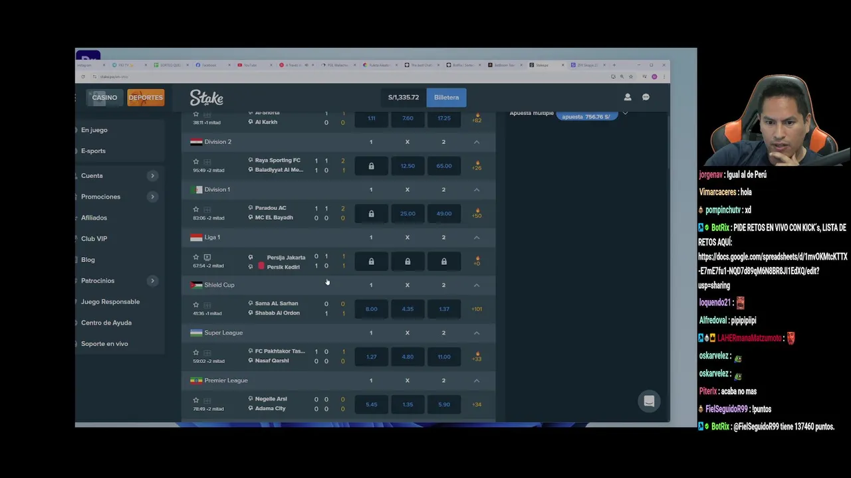The image size is (851, 478).
Task: Open stats icon for Negelle Arsi match
Action: pyautogui.click(x=207, y=400)
